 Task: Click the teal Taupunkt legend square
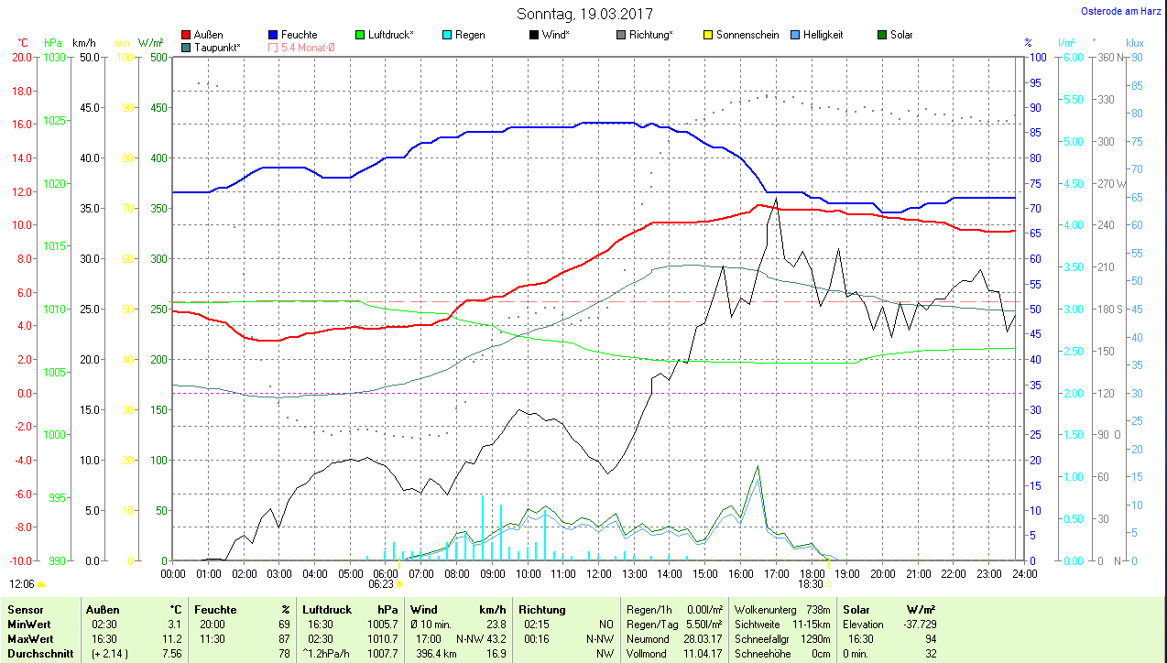[x=187, y=47]
